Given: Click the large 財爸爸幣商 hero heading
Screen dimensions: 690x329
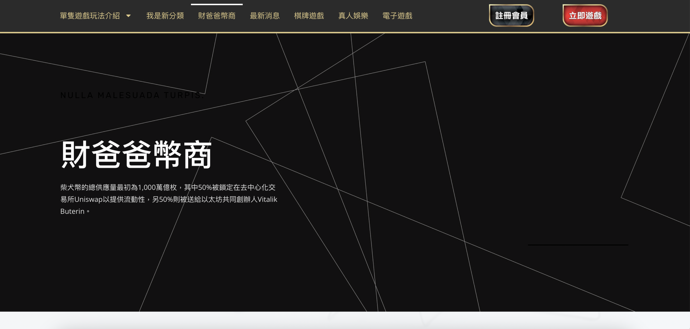Looking at the screenshot, I should (x=136, y=155).
